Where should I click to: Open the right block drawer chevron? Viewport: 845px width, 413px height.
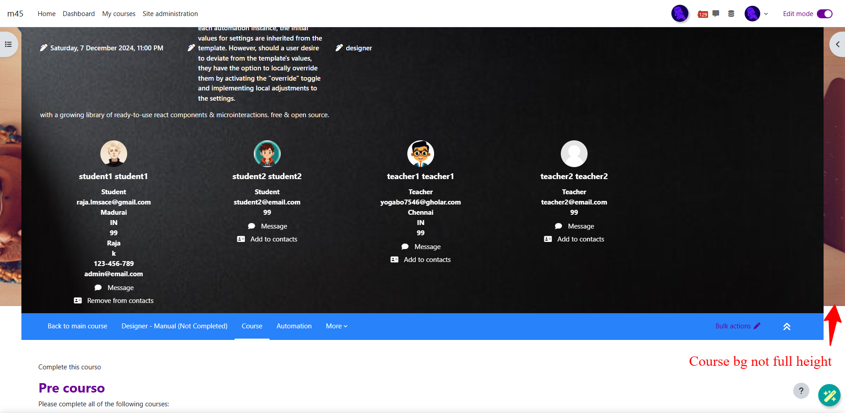click(x=837, y=44)
